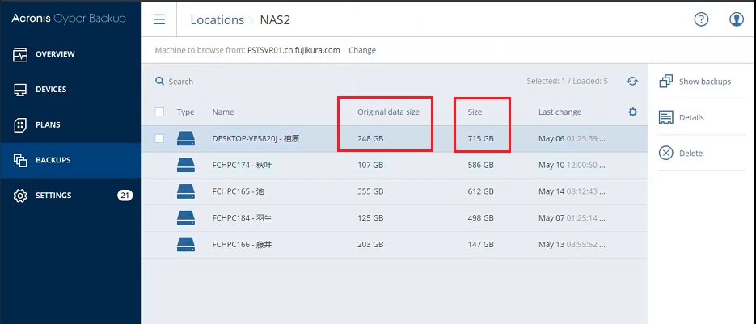
Task: Click the Change machine link
Action: coord(362,50)
